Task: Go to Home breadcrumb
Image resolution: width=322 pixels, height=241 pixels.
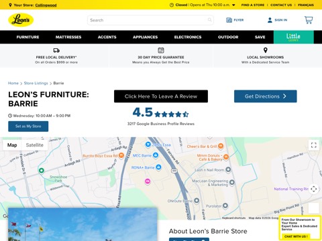Action: pos(13,83)
